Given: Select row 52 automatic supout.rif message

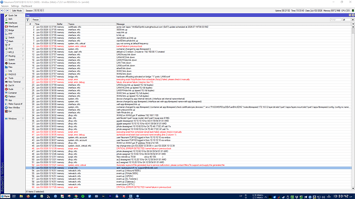Looking at the screenshot, I should [x=189, y=165].
